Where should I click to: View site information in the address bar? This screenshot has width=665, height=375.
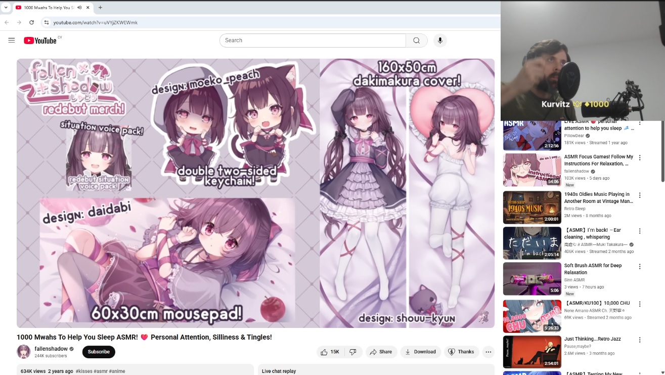pos(46,22)
